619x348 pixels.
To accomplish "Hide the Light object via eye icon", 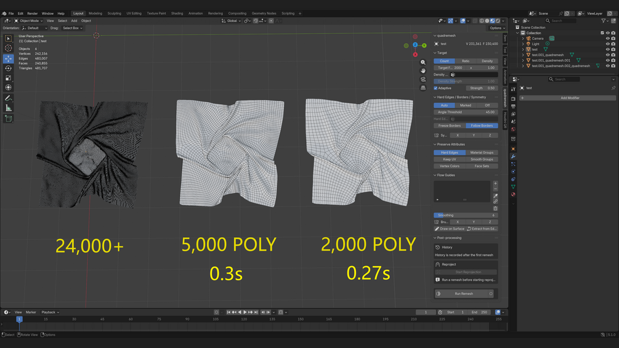I will pyautogui.click(x=607, y=44).
